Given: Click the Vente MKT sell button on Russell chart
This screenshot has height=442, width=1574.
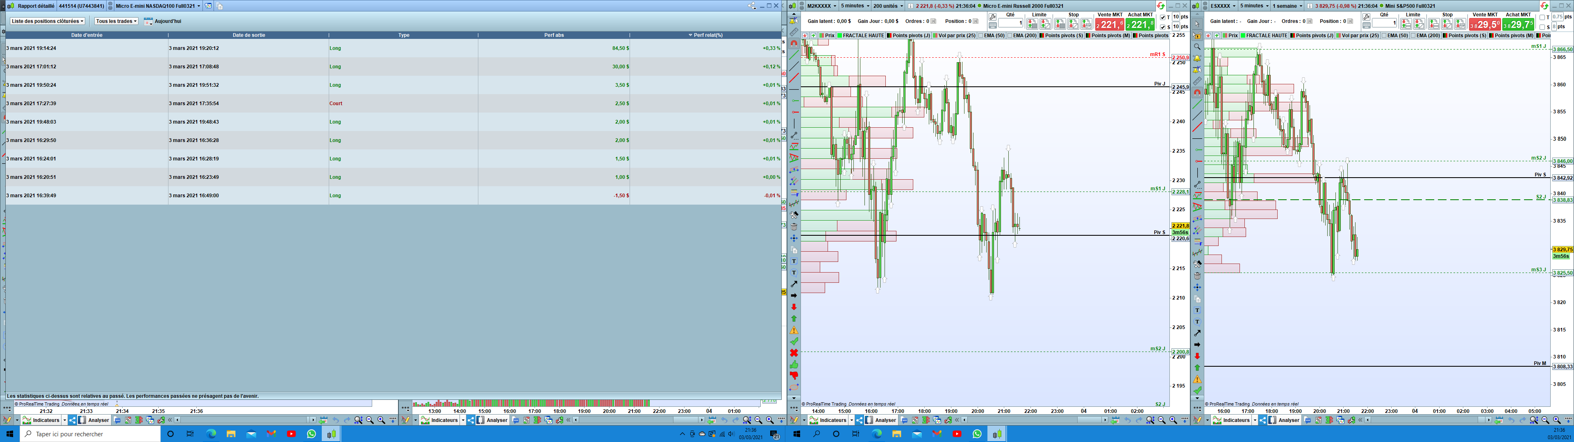Looking at the screenshot, I should point(1109,25).
